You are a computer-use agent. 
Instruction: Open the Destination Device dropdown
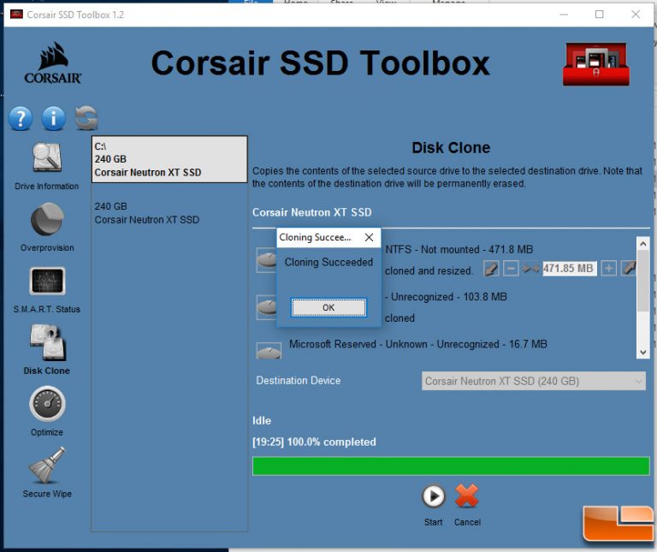pyautogui.click(x=534, y=381)
